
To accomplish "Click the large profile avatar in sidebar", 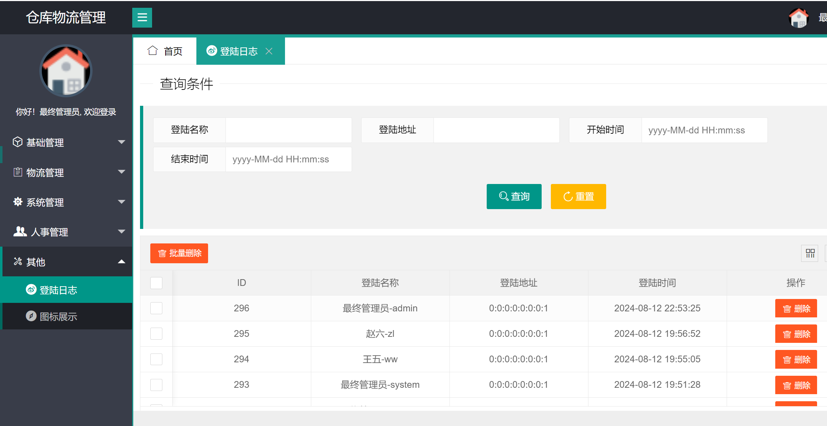I will coord(66,70).
